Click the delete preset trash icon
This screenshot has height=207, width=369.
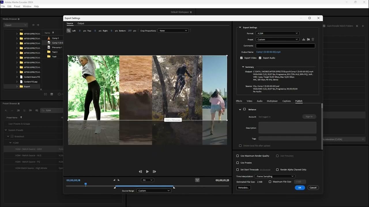[313, 39]
